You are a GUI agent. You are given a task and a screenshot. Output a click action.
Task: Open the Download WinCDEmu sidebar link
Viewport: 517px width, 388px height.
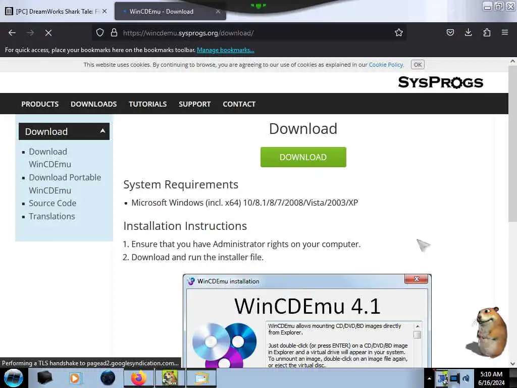click(x=50, y=158)
